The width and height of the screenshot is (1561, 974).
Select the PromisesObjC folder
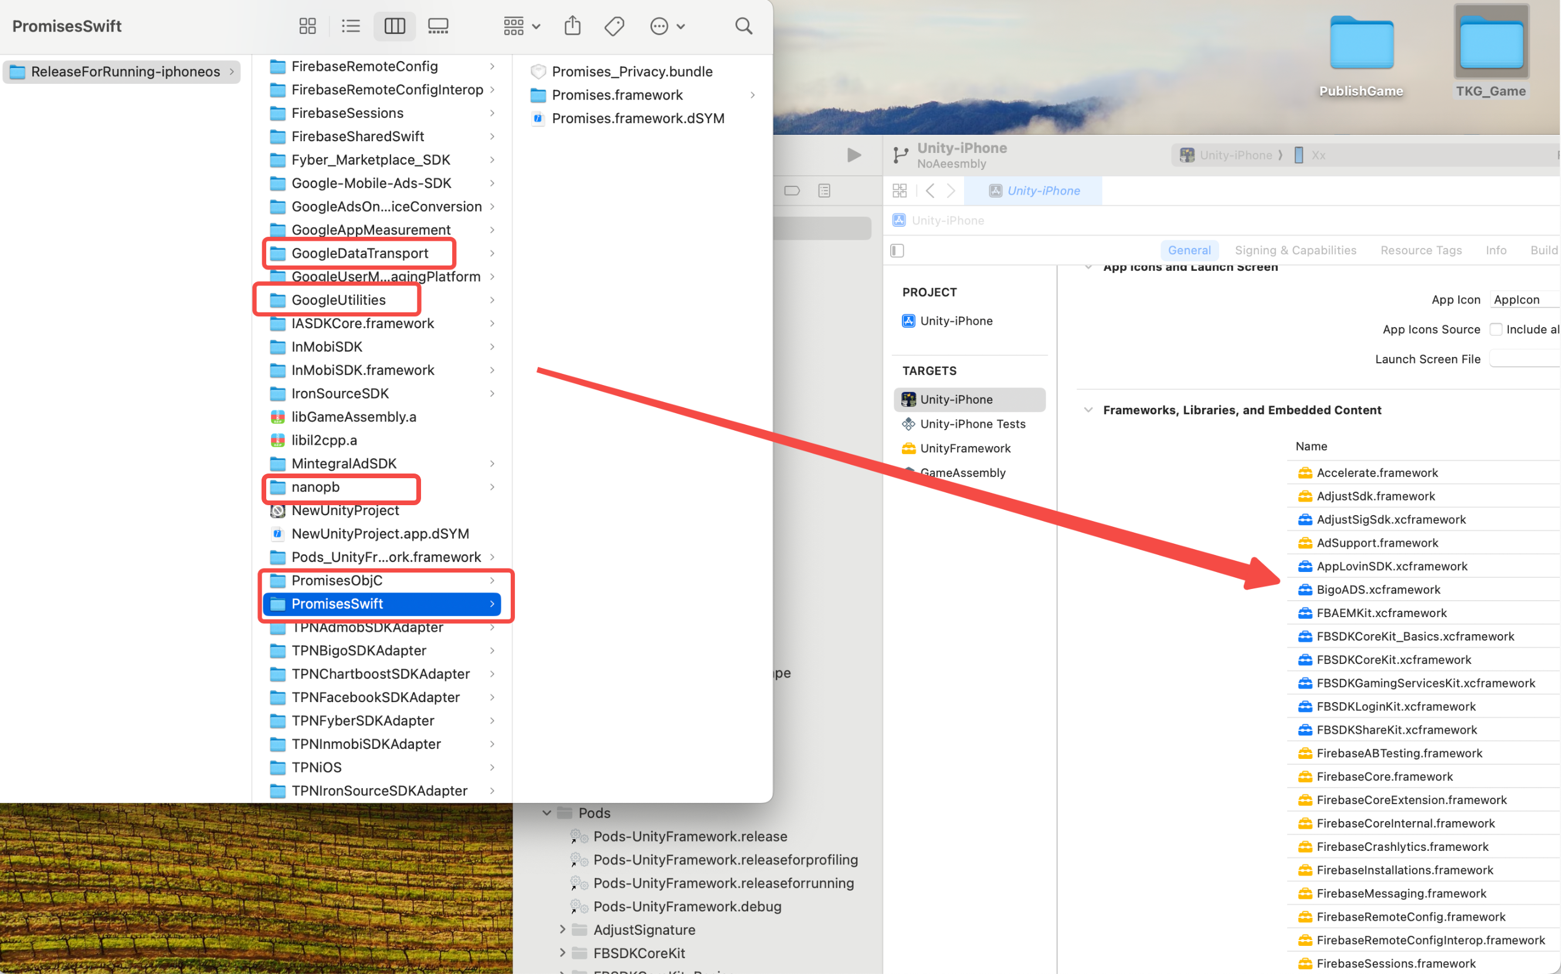337,580
